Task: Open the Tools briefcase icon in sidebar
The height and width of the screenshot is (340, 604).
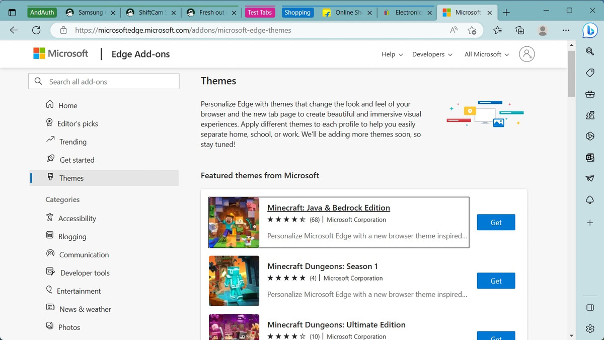Action: tap(590, 94)
